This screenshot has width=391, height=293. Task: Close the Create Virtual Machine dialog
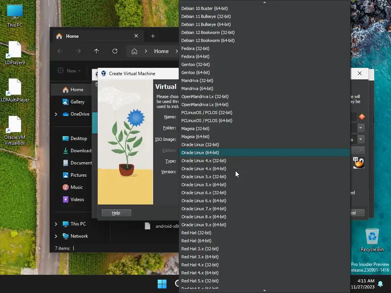click(x=360, y=73)
